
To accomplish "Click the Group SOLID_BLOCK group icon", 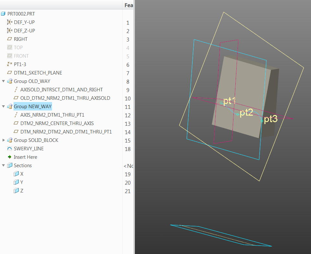I will pos(9,140).
